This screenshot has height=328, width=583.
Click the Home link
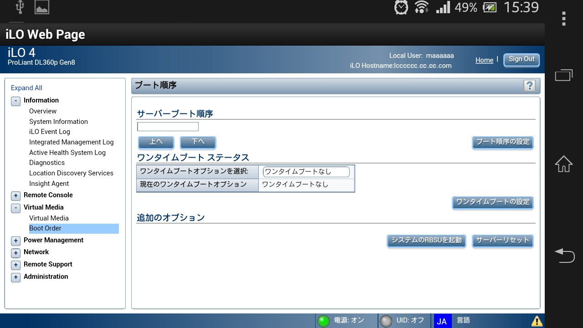pyautogui.click(x=484, y=60)
